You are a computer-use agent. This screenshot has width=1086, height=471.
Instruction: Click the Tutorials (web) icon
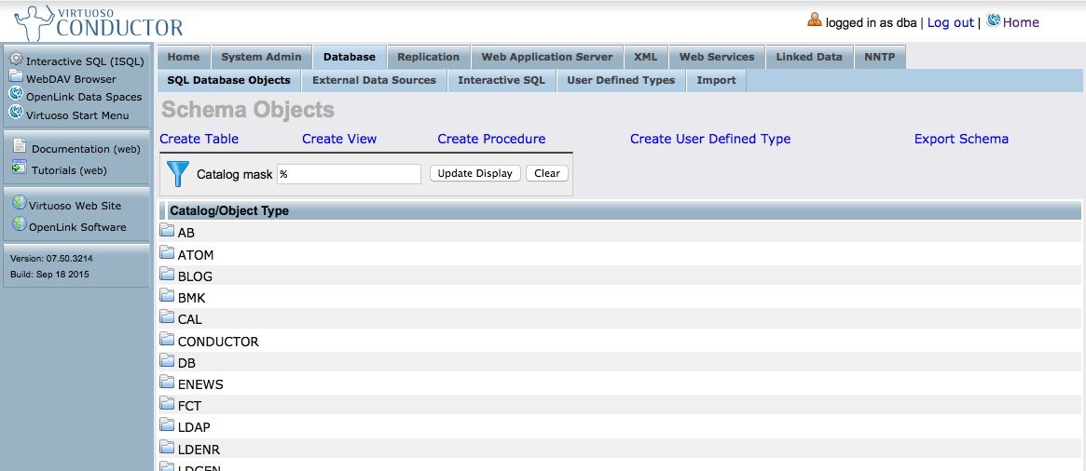click(x=20, y=168)
